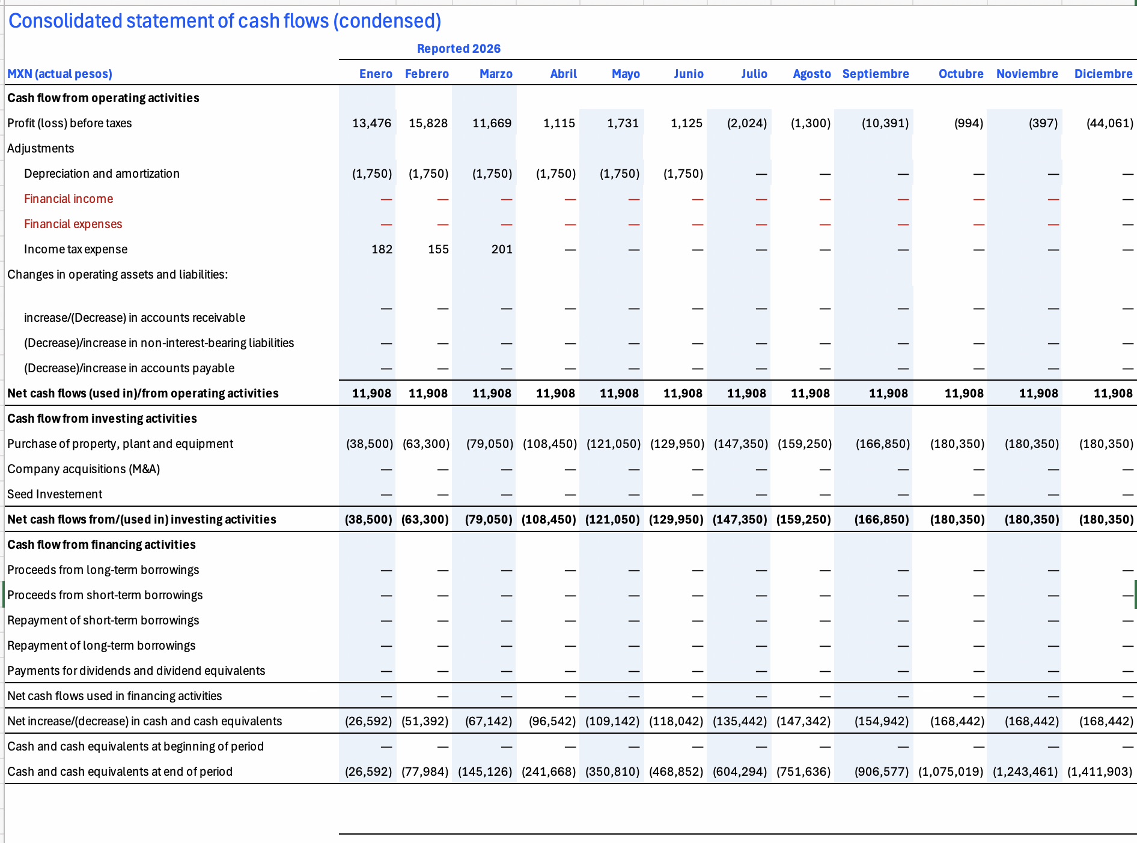Click the 'Mayo' column header
The width and height of the screenshot is (1137, 843).
point(626,74)
